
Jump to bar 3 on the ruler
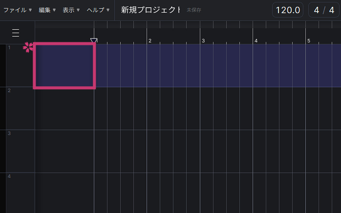tap(203, 40)
